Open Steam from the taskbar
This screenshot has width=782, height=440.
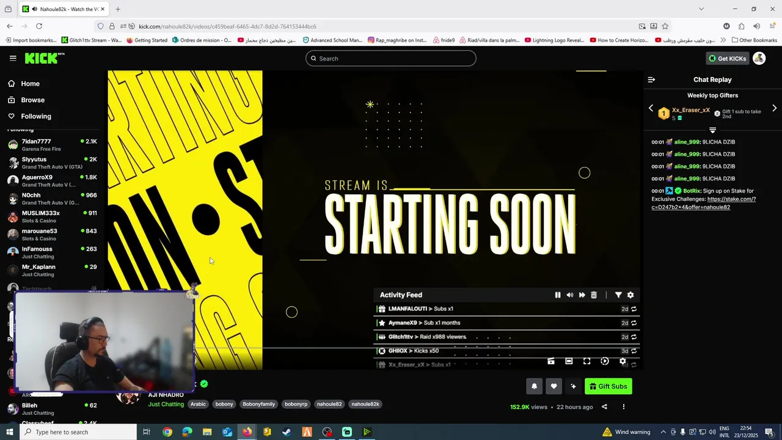coord(287,432)
